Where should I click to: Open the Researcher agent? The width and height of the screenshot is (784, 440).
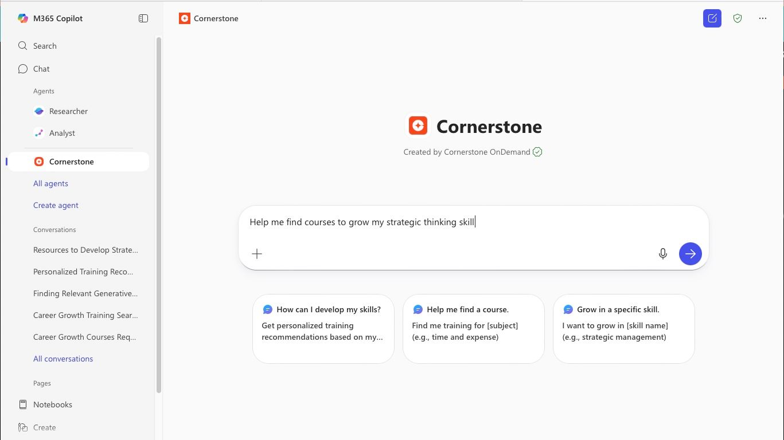coord(68,111)
